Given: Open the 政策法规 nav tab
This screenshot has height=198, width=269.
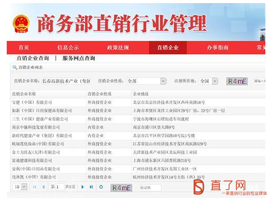Looking at the screenshot, I should pyautogui.click(x=118, y=47).
